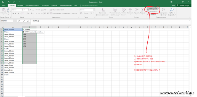Align text right in the cell
197x97 pixels.
click(42, 13)
